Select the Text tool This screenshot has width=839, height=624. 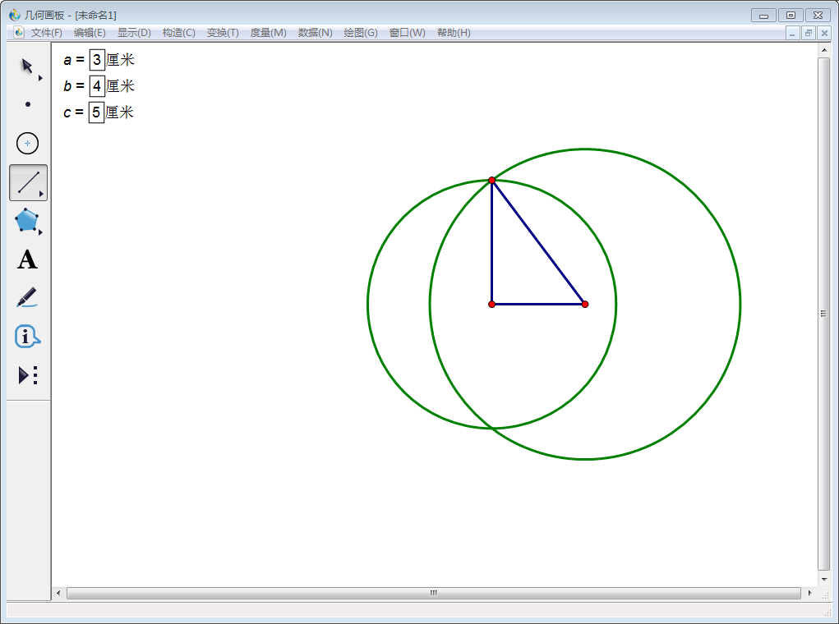click(x=27, y=259)
